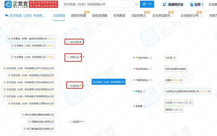The width and height of the screenshot is (217, 136).
Task: Click the circle icon before 户外运动分公司 node
Action: click(5, 68)
